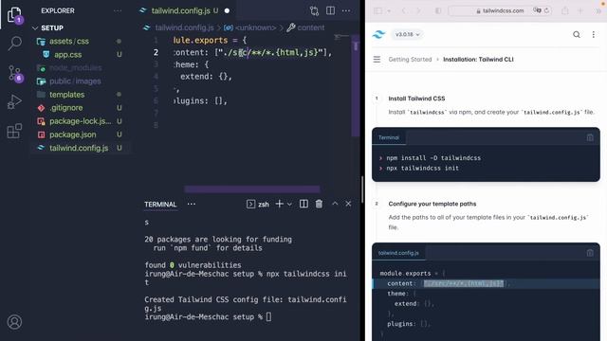The height and width of the screenshot is (341, 607).
Task: Open the .gitignore file
Action: click(65, 108)
